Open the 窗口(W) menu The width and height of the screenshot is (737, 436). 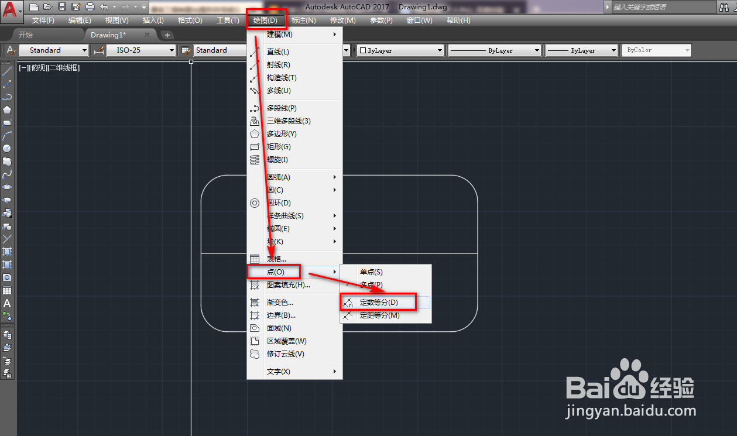419,20
